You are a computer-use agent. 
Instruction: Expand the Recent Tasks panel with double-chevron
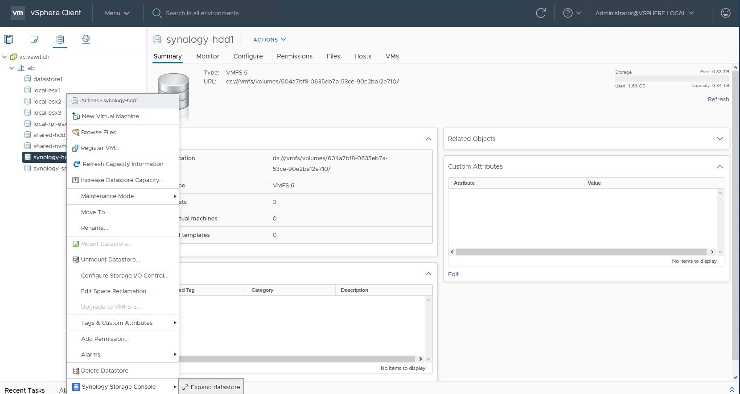(x=732, y=390)
